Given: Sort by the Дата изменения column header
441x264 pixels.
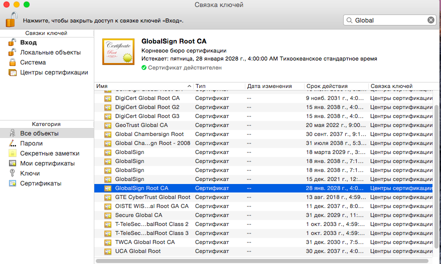Looking at the screenshot, I should point(274,86).
